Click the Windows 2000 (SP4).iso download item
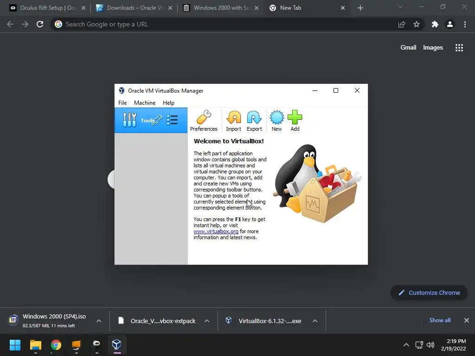The height and width of the screenshot is (356, 475). coord(48,321)
